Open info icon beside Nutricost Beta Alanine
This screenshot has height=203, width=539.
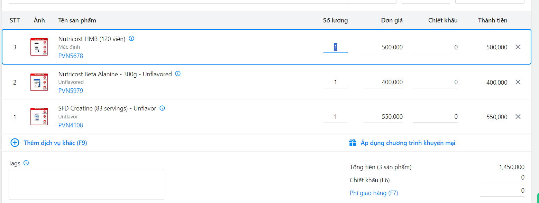[x=178, y=74]
